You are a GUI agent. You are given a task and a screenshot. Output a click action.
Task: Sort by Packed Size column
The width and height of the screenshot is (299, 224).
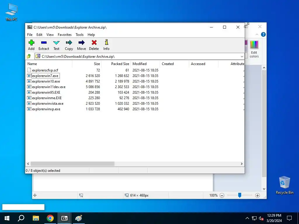[x=116, y=64]
